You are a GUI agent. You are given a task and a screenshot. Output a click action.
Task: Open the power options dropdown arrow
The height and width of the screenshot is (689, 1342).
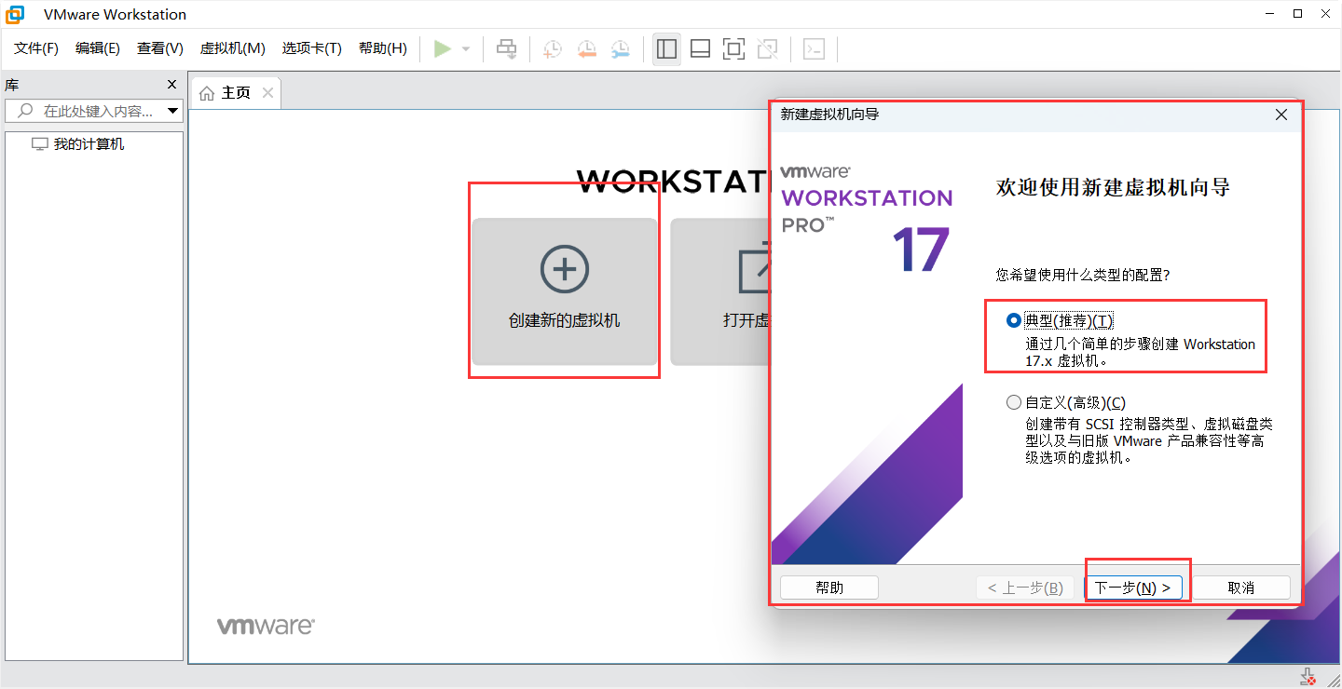click(466, 49)
